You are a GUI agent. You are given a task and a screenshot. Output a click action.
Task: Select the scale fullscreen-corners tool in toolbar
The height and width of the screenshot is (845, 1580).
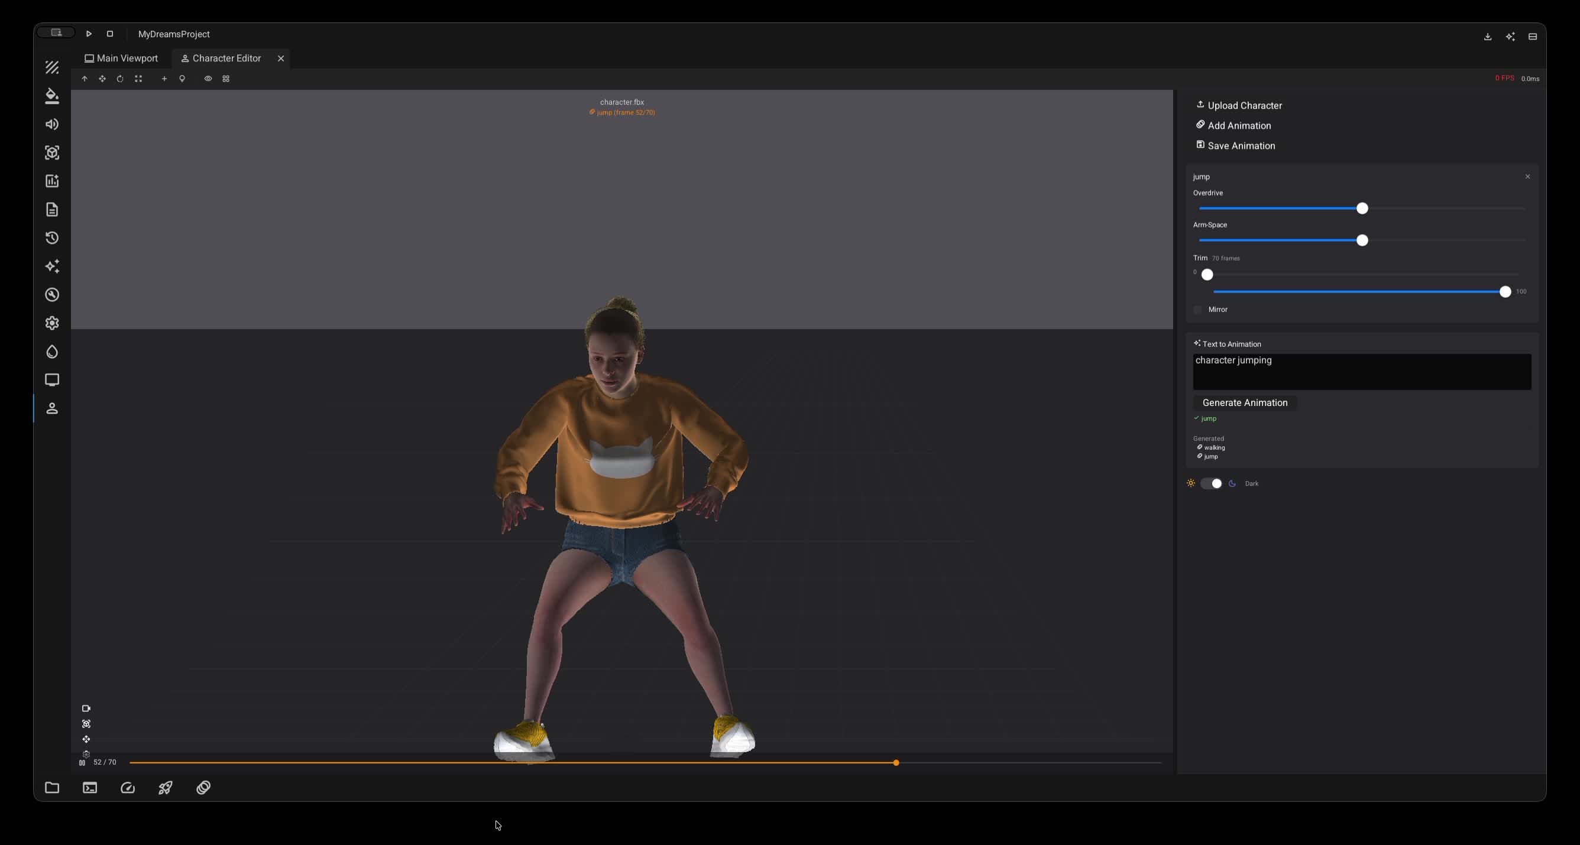click(x=138, y=79)
